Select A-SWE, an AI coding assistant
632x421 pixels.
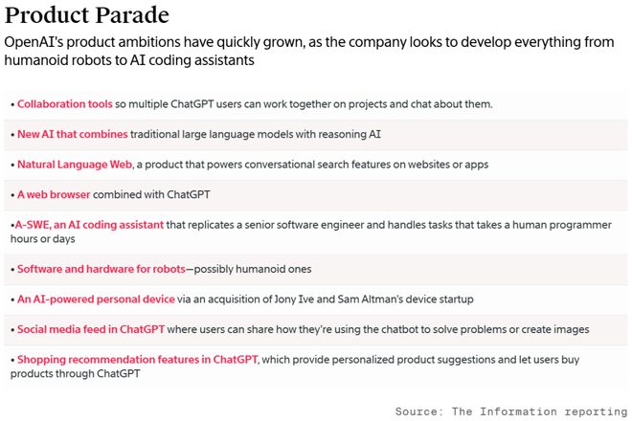coord(89,225)
